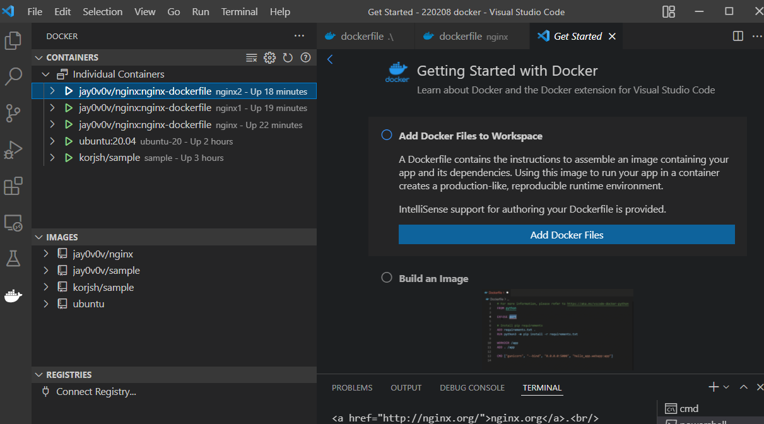Click the Build an Image preview thumbnail
The image size is (764, 424).
point(558,328)
